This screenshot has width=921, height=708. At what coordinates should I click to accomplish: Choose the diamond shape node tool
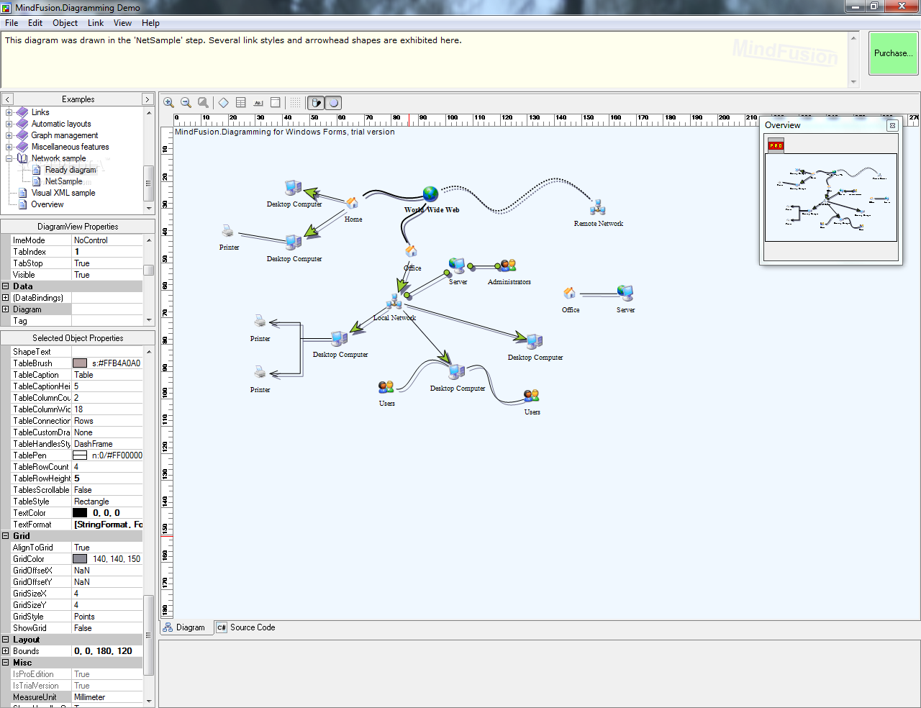pos(224,103)
